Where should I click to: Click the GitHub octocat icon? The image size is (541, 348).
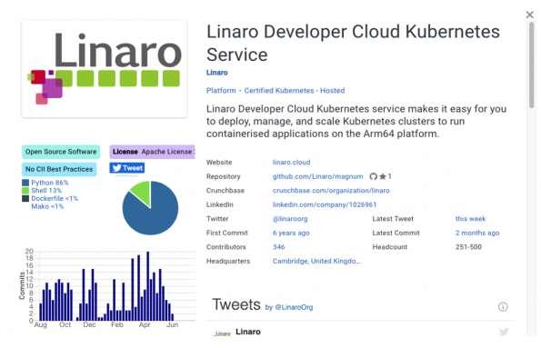(373, 176)
